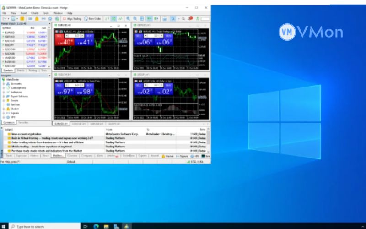Switch to Market Watch Ticks tab
The height and width of the screenshot is (229, 366).
[x=44, y=71]
